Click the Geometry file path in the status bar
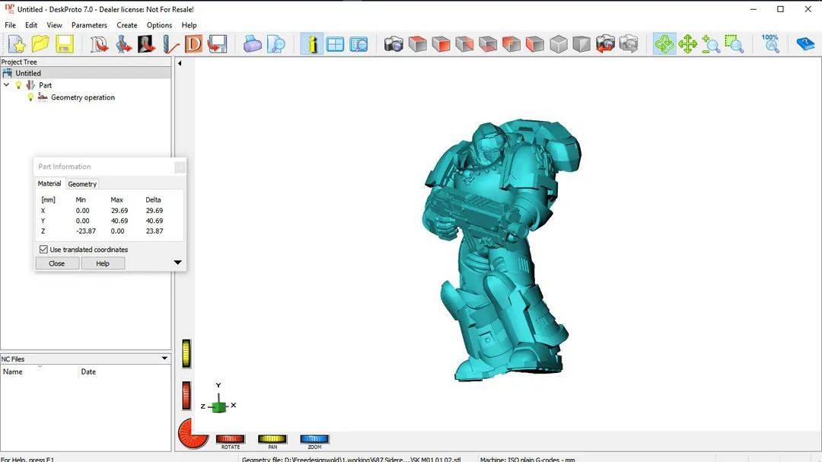Image resolution: width=822 pixels, height=462 pixels. [x=351, y=460]
